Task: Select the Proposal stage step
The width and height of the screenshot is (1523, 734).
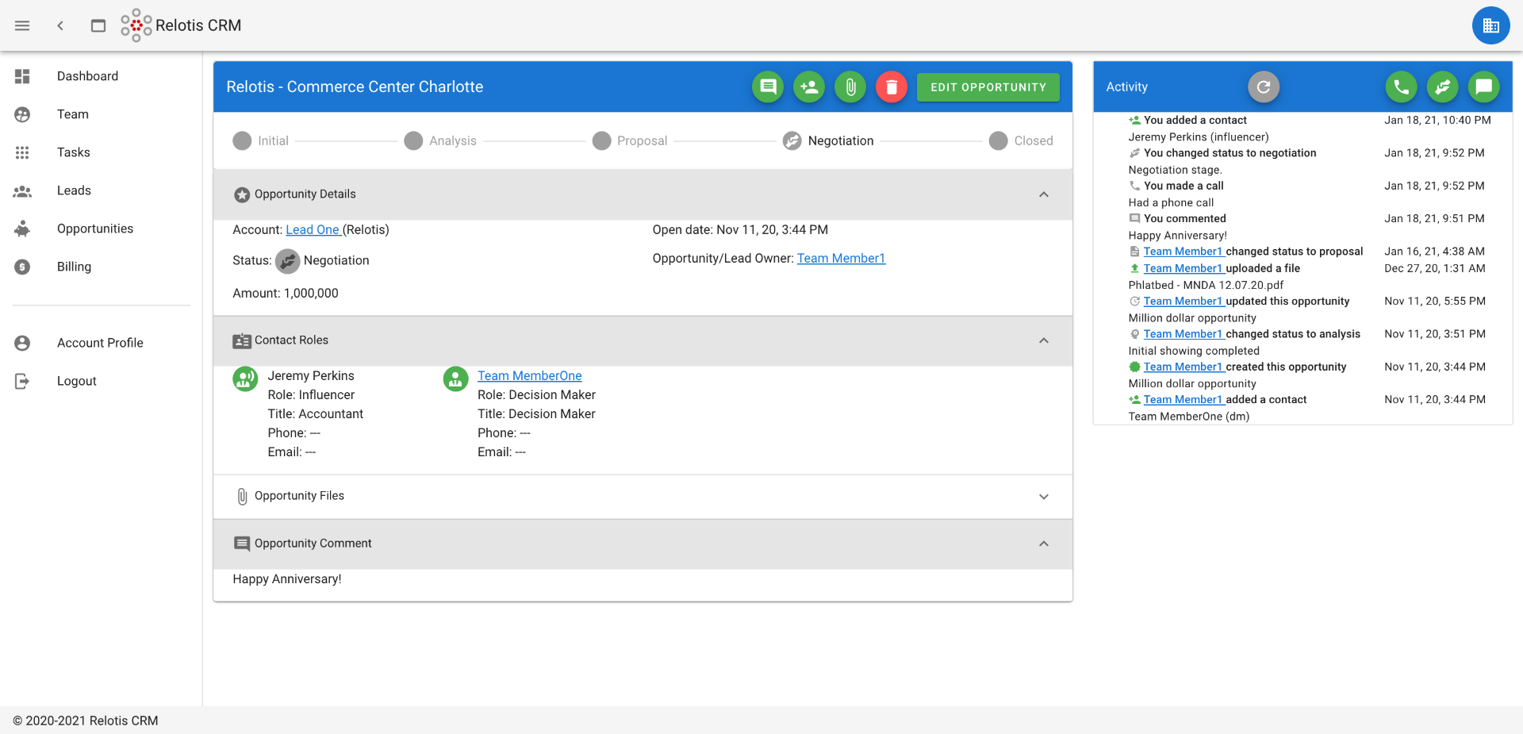Action: pyautogui.click(x=631, y=140)
